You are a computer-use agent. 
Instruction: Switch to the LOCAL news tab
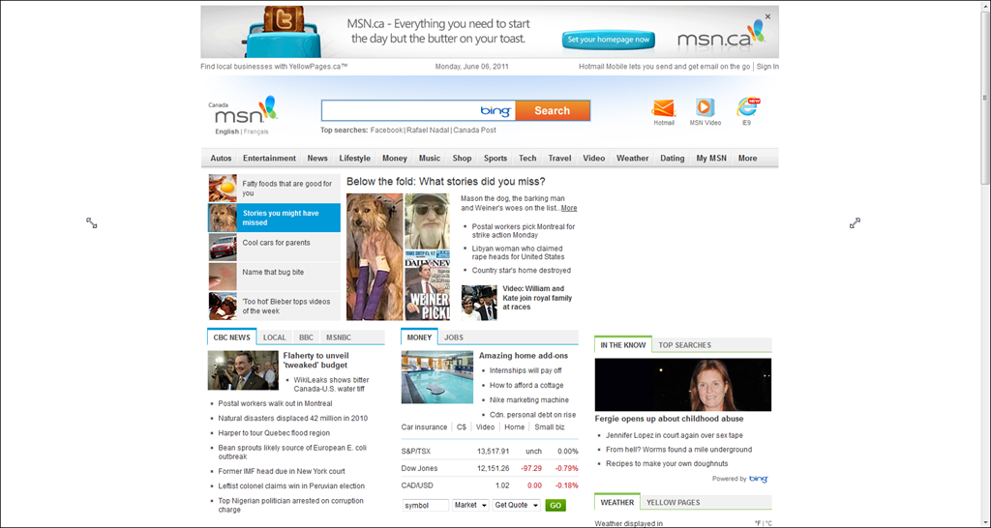click(x=274, y=337)
